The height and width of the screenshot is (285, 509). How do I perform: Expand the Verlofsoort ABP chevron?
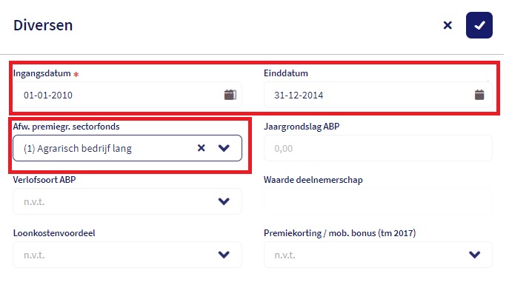tap(224, 201)
